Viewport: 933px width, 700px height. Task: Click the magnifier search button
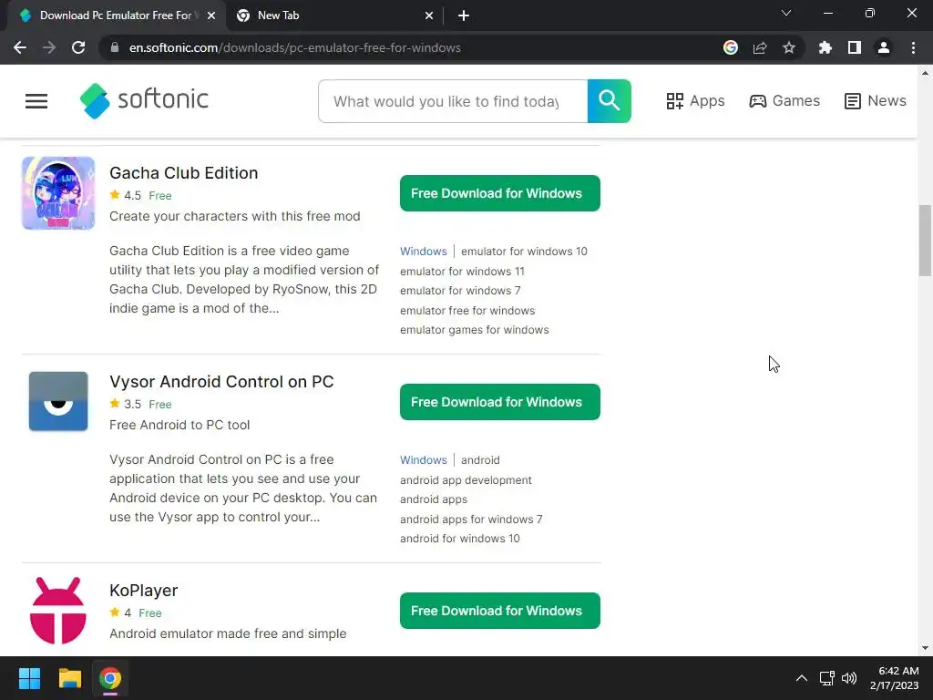point(609,100)
